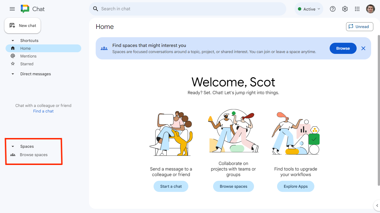The width and height of the screenshot is (380, 213).
Task: Toggle the Unread messages filter
Action: coord(359,26)
